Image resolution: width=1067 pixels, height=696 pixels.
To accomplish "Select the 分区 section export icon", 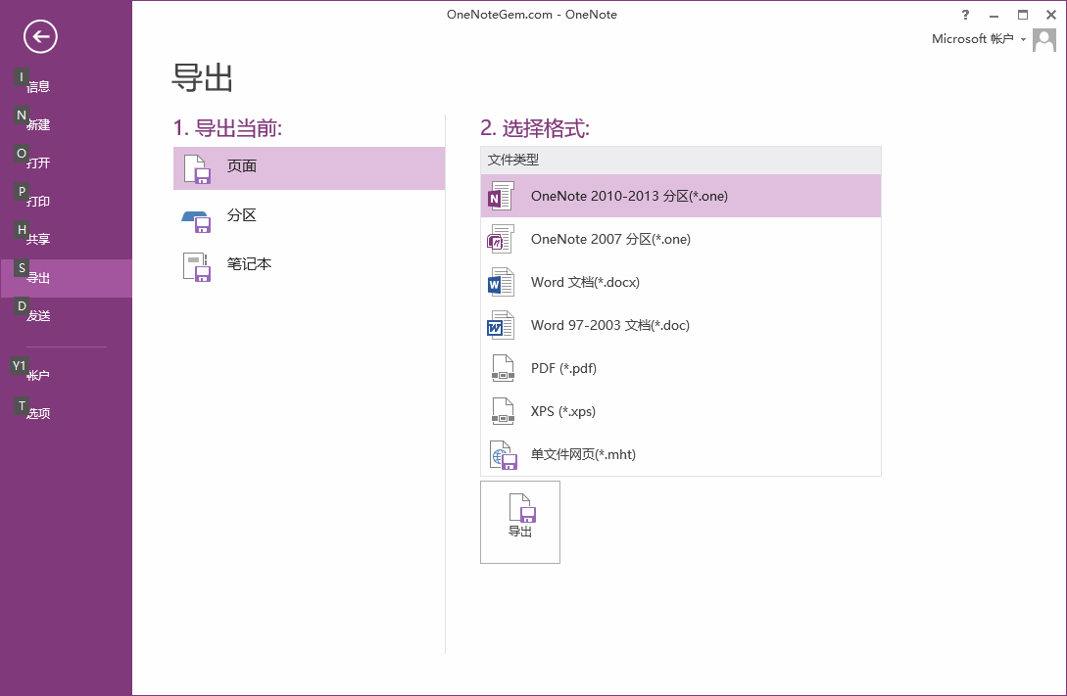I will [197, 217].
